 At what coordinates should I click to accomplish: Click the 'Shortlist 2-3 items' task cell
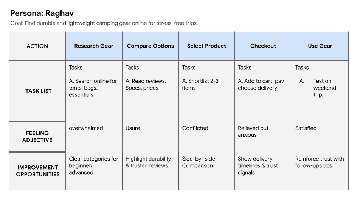(200, 84)
